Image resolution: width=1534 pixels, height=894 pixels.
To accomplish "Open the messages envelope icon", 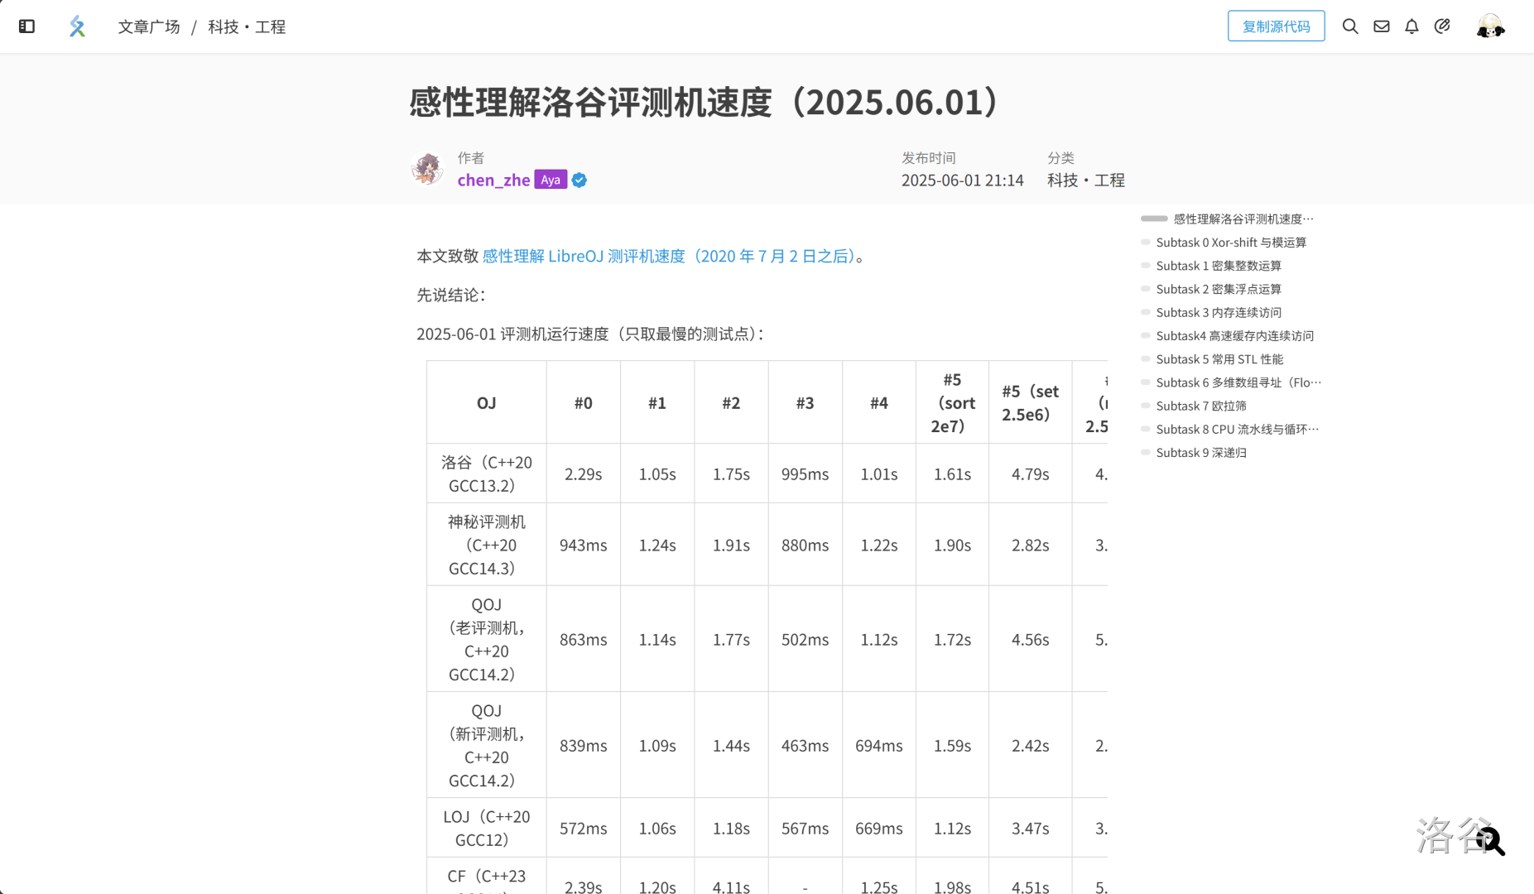I will 1381,26.
